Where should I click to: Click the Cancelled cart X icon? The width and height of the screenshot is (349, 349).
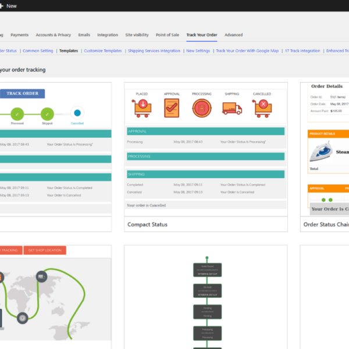[262, 108]
